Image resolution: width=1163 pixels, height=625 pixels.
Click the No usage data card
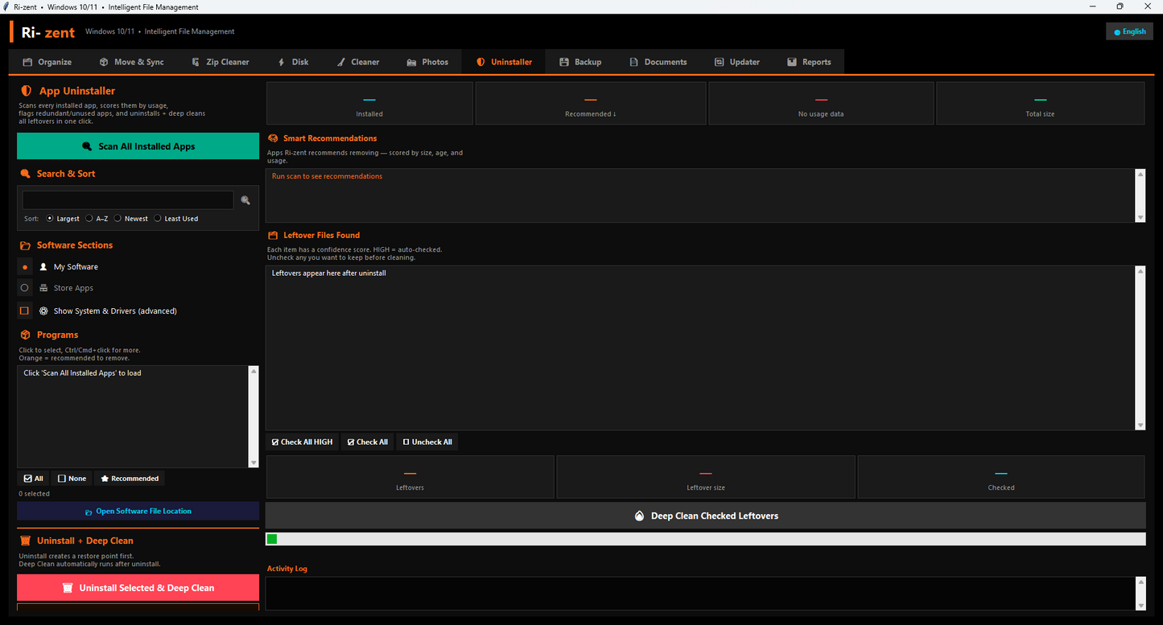(821, 103)
